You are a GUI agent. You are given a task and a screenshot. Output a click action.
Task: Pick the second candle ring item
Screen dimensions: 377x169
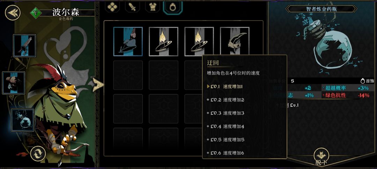(199, 41)
